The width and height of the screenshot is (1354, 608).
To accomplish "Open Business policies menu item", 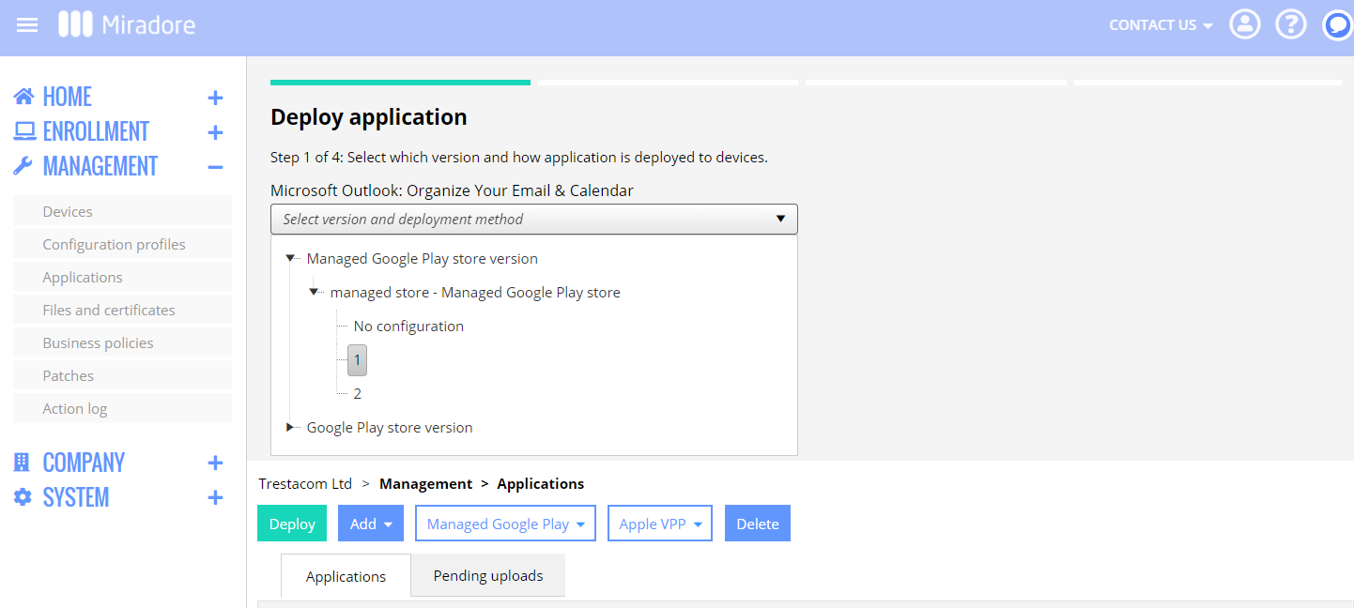I will point(122,342).
